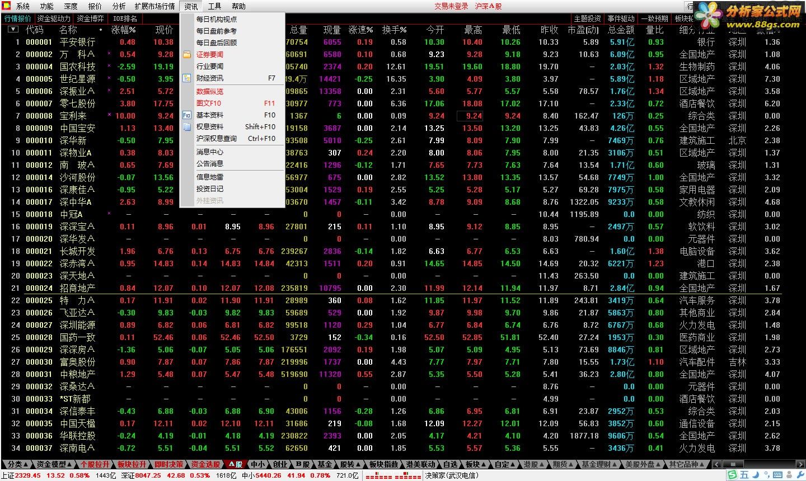Viewport: 806px width, 481px height.
Task: Open the 分析 menu
Action: [119, 6]
